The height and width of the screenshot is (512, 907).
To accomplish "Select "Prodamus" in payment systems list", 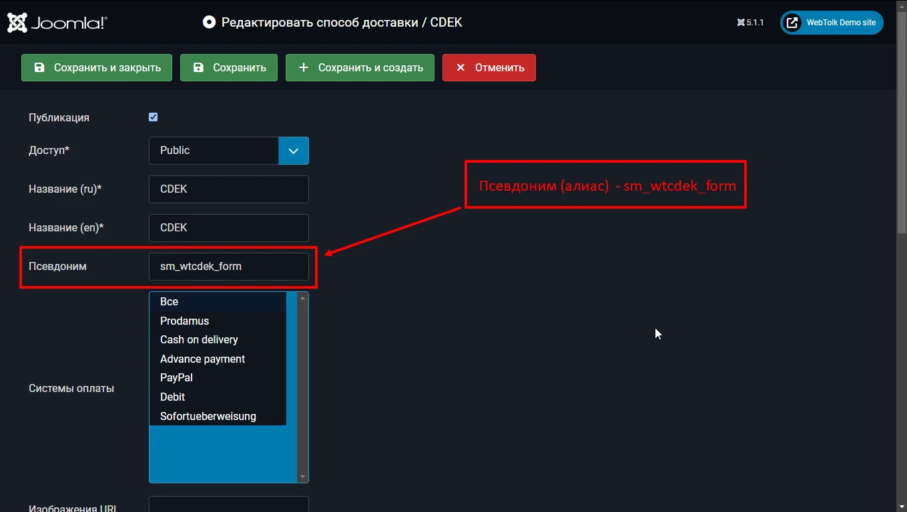I will (218, 321).
